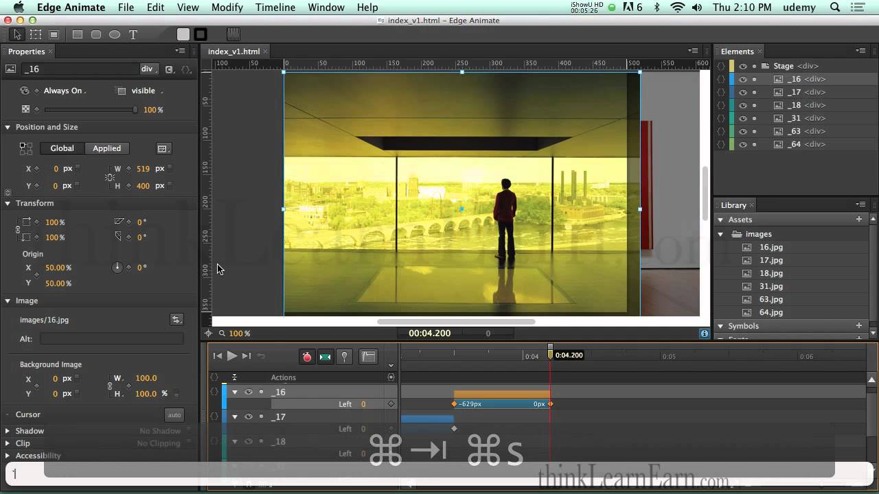Image resolution: width=879 pixels, height=494 pixels.
Task: Click the swap image source button
Action: click(176, 320)
